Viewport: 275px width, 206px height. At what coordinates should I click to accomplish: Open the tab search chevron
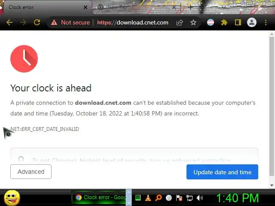point(223,7)
